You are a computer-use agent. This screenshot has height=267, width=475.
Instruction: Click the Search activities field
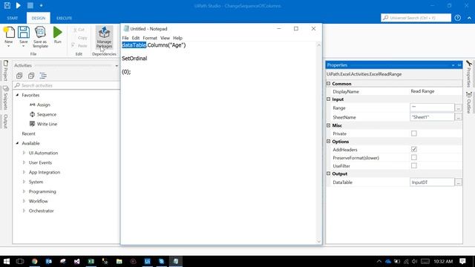[x=67, y=85]
